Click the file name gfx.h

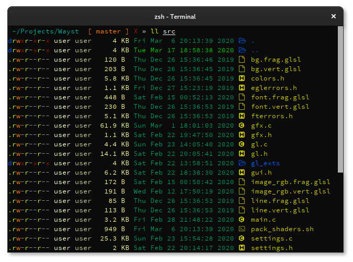point(261,135)
